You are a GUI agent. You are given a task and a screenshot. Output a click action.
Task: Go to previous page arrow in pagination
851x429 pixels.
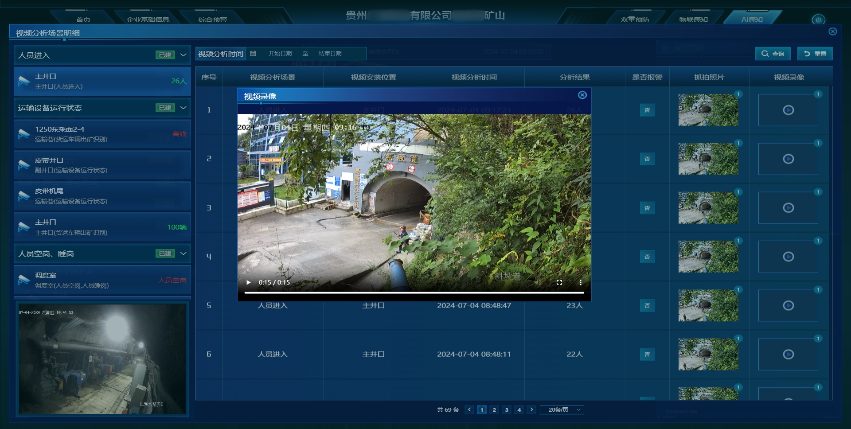469,409
